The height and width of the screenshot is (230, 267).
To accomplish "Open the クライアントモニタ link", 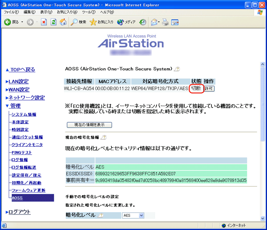I will click(27, 145).
